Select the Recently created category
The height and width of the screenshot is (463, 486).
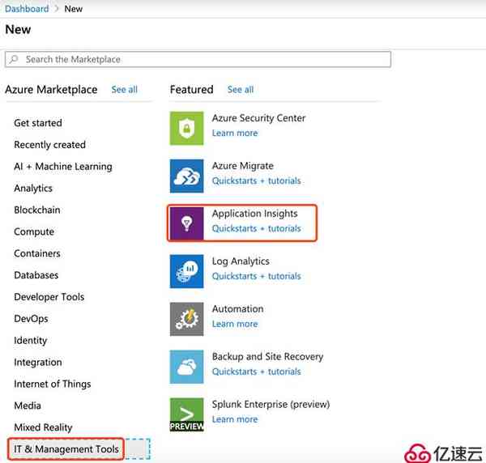pyautogui.click(x=49, y=145)
